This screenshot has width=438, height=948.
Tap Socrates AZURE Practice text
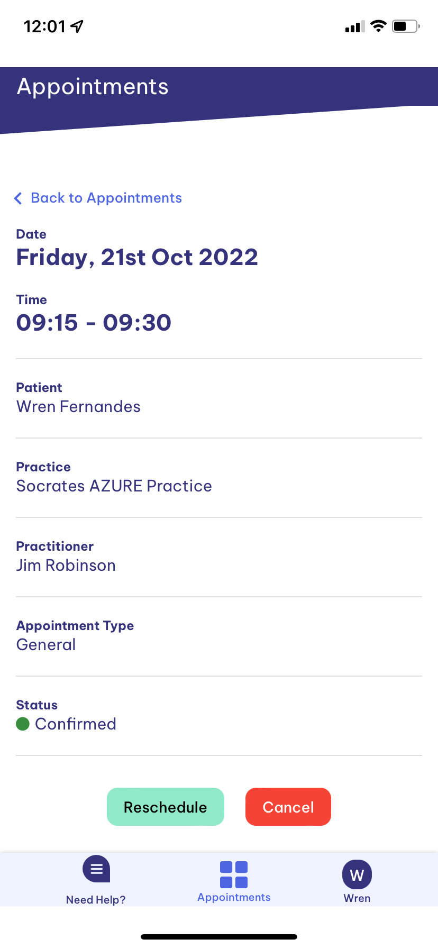[114, 486]
